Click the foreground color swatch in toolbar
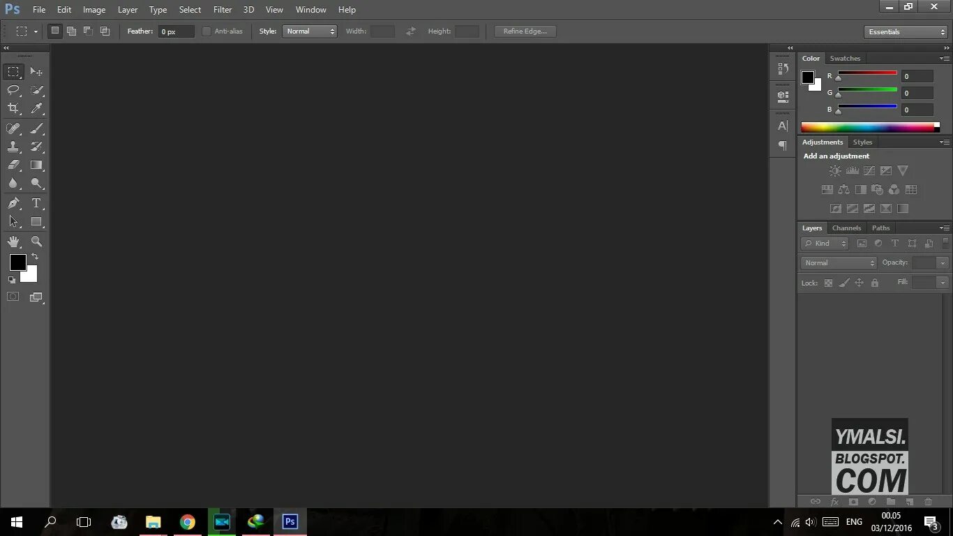Screen dimensions: 953x536 tap(18, 263)
